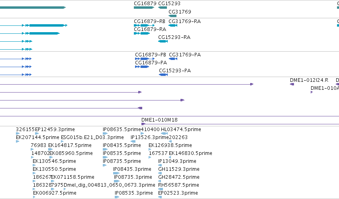Open transcript CG31769-RA
The height and width of the screenshot is (199, 339).
(x=184, y=21)
